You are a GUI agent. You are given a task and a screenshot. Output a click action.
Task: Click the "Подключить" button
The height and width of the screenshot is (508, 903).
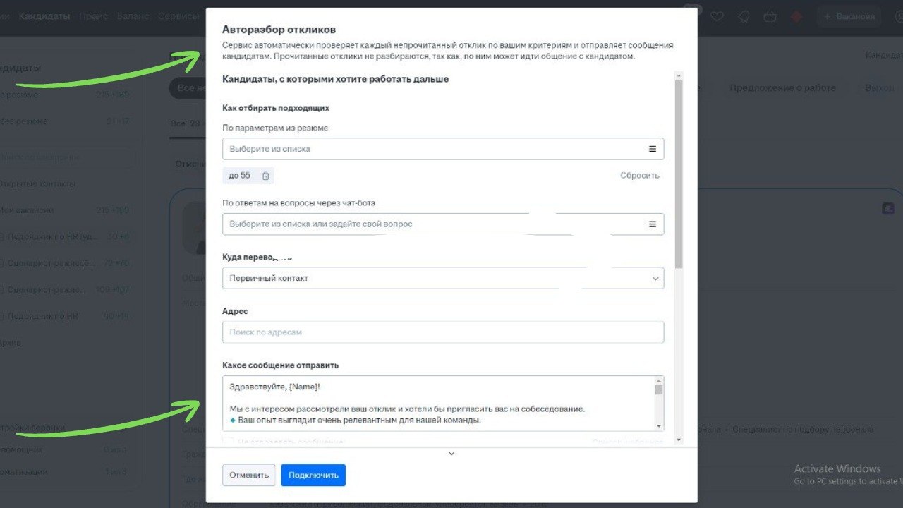click(x=313, y=475)
